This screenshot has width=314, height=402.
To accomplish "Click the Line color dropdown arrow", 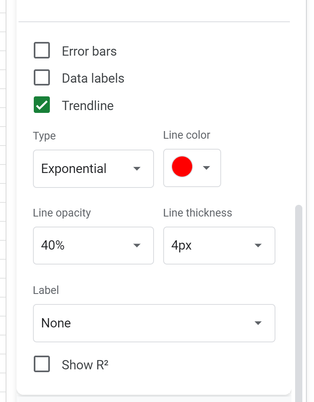I will tap(206, 168).
